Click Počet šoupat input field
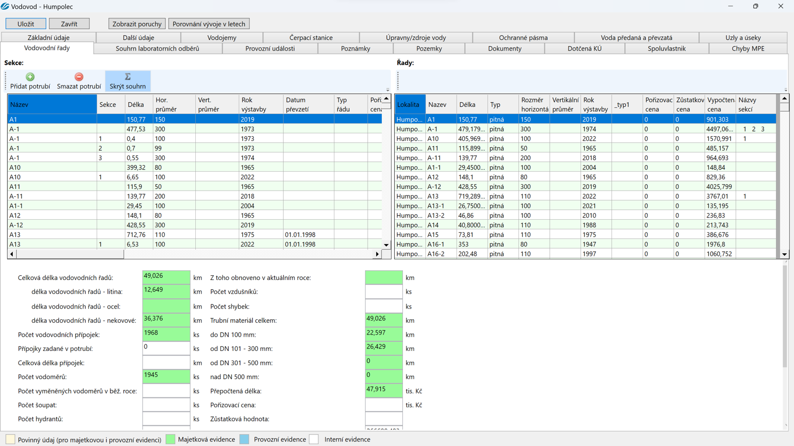794x446 pixels. tap(166, 405)
